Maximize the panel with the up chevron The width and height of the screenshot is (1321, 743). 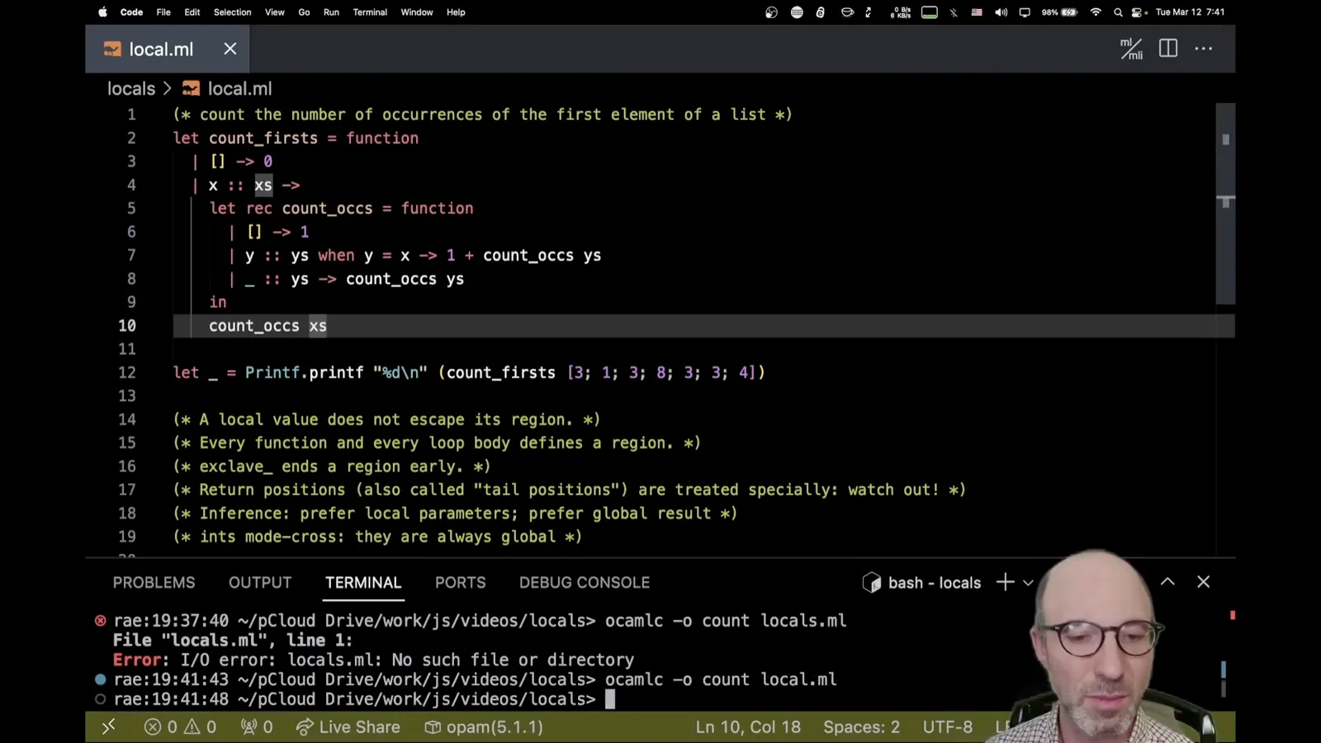tap(1167, 582)
